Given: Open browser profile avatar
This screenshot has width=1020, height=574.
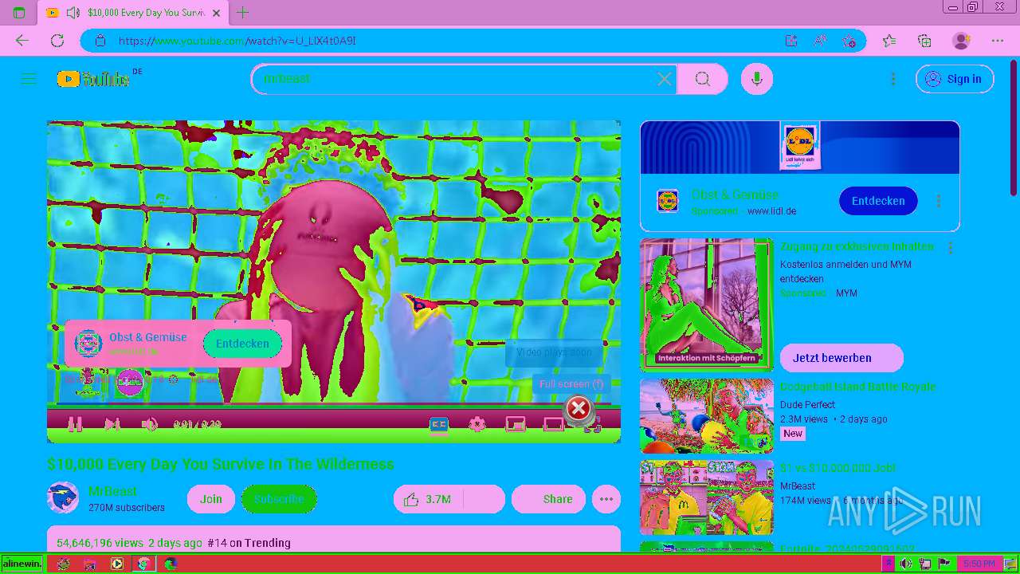Looking at the screenshot, I should click(962, 41).
